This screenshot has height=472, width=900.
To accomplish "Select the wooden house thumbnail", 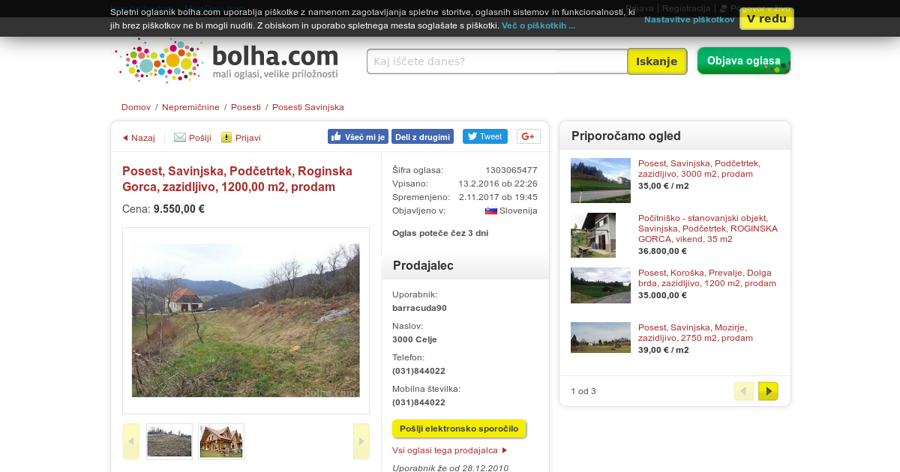I will 221,441.
